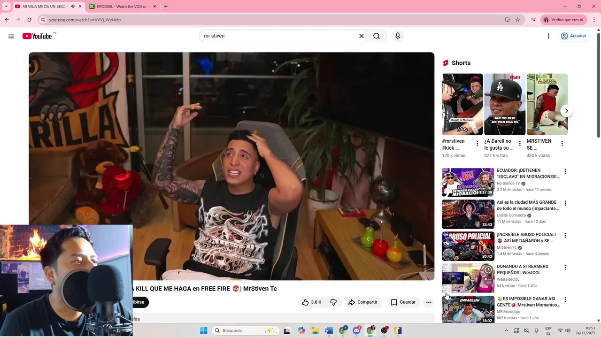Go back with the browser back arrow
The height and width of the screenshot is (338, 601).
click(7, 20)
